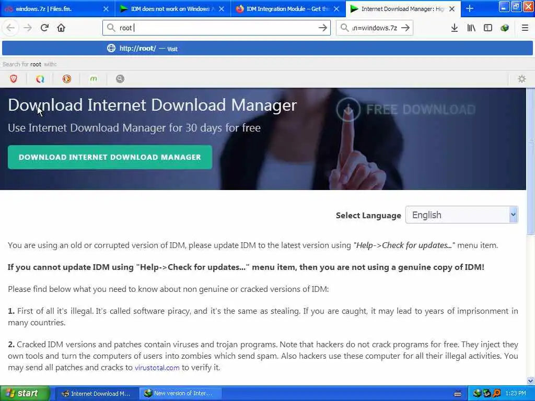Screen dimensions: 535x401
Task: Search with the green m engine icon
Action: point(93,79)
